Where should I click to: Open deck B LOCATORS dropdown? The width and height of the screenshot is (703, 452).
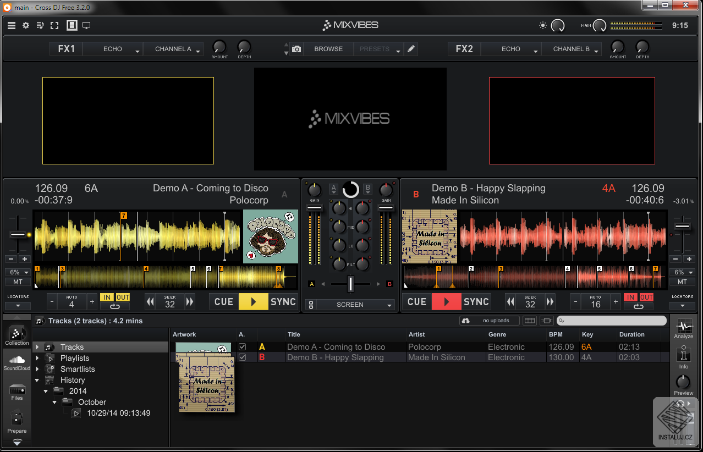tap(682, 306)
